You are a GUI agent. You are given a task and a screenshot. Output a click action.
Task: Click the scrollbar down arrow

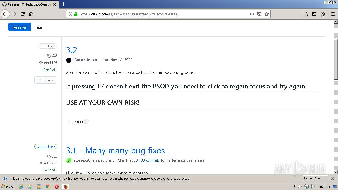click(336, 172)
